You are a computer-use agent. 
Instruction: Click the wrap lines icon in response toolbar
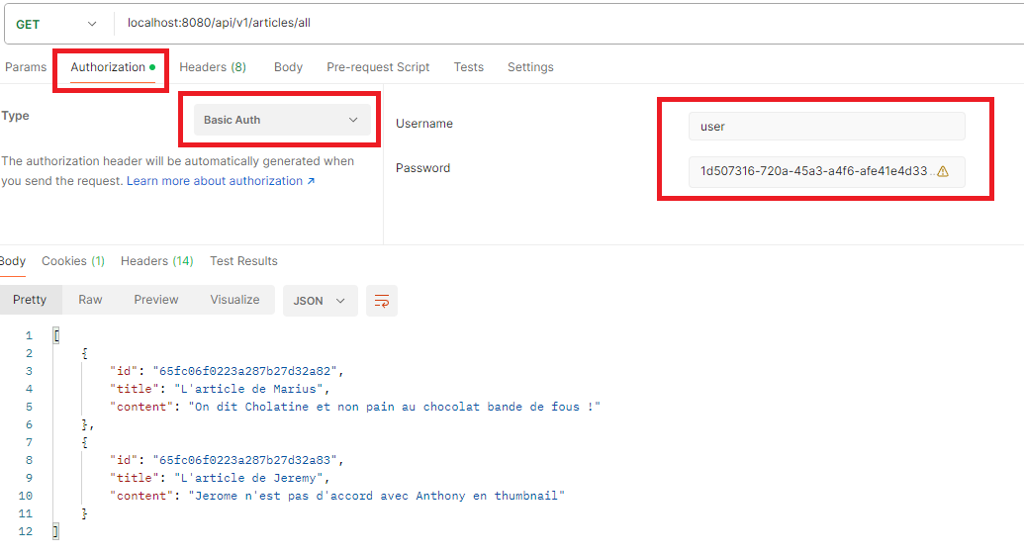click(382, 301)
